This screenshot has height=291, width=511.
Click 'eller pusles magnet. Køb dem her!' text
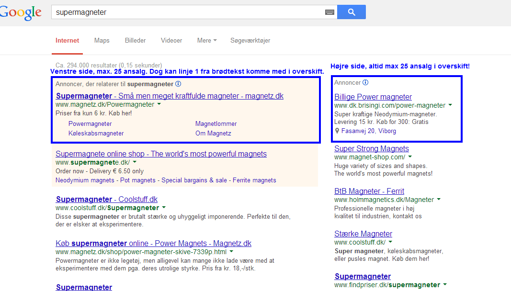[382, 259]
